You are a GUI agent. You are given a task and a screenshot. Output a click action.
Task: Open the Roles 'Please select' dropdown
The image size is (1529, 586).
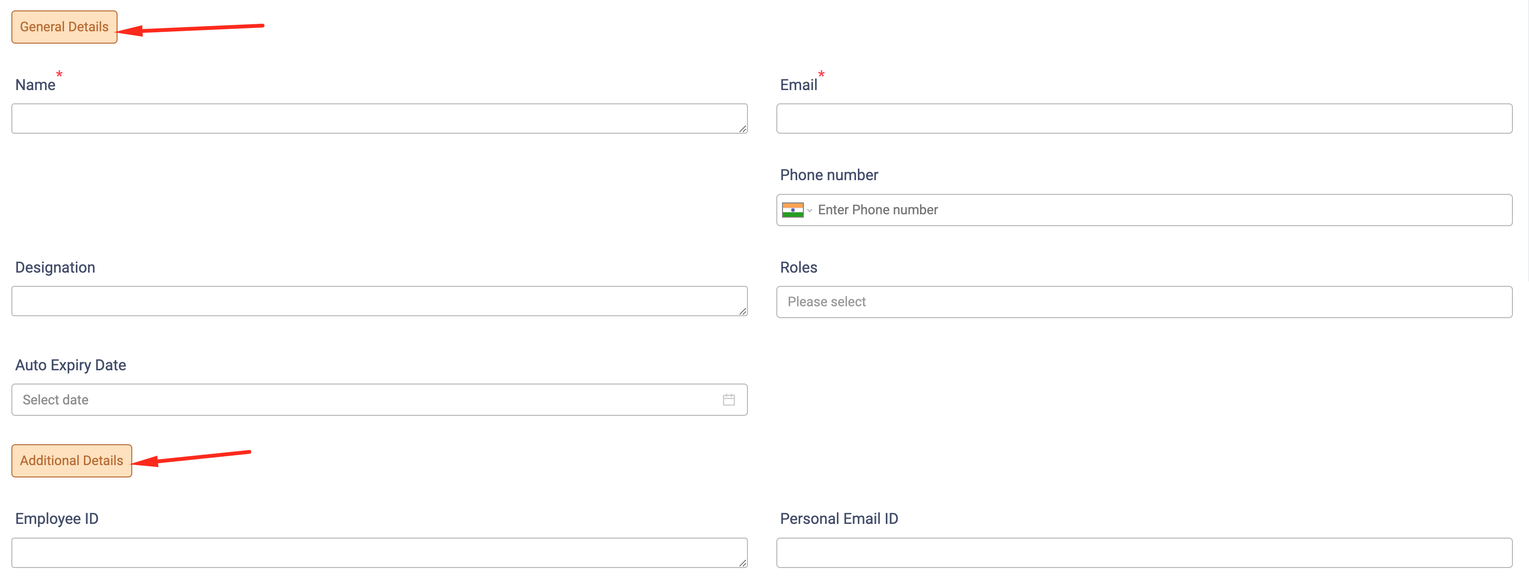1144,302
